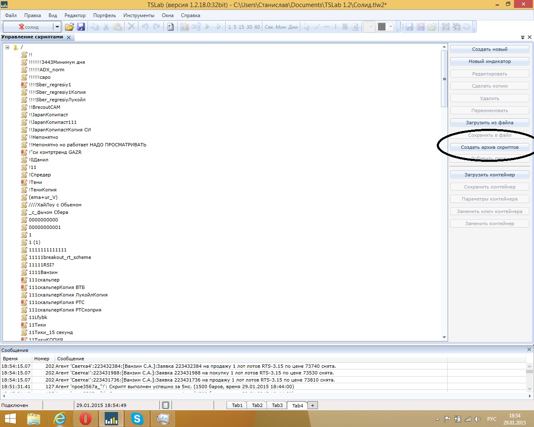Open the Инструменты menu

(139, 15)
